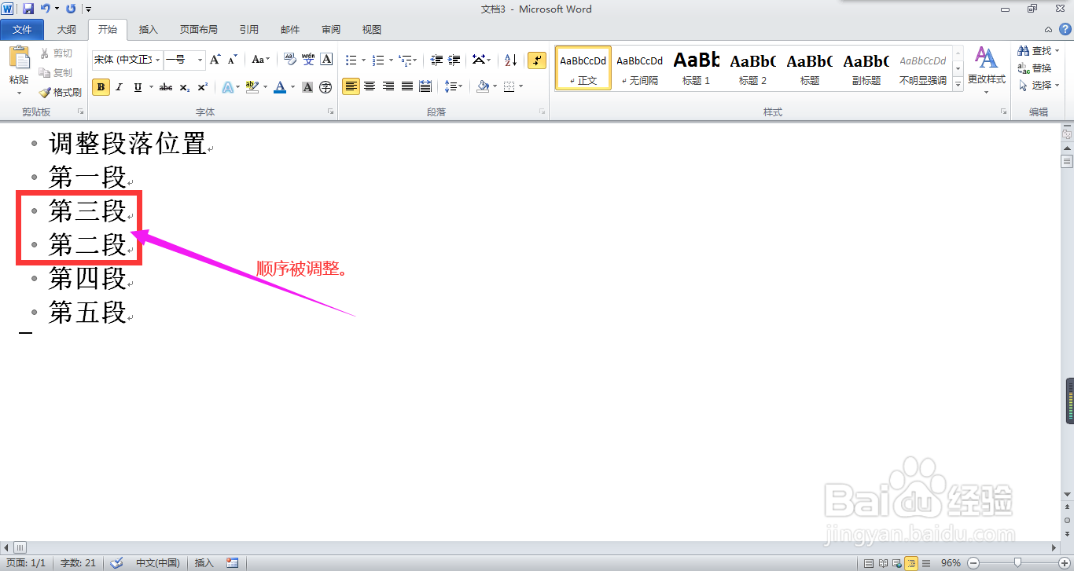This screenshot has height=571, width=1074.
Task: Open the Sort icon in Paragraph group
Action: [x=510, y=60]
